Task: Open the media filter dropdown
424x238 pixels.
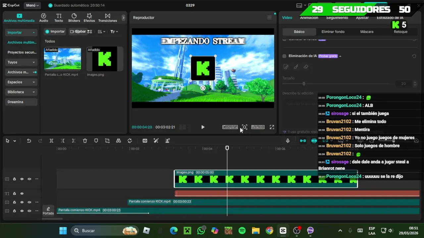Action: [x=114, y=32]
